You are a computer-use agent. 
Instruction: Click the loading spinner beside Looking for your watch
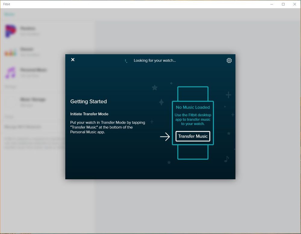126,61
